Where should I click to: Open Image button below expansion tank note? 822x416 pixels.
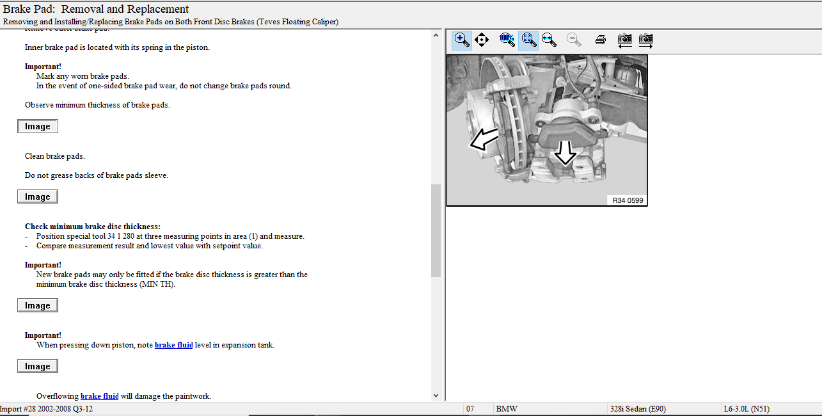click(x=38, y=366)
